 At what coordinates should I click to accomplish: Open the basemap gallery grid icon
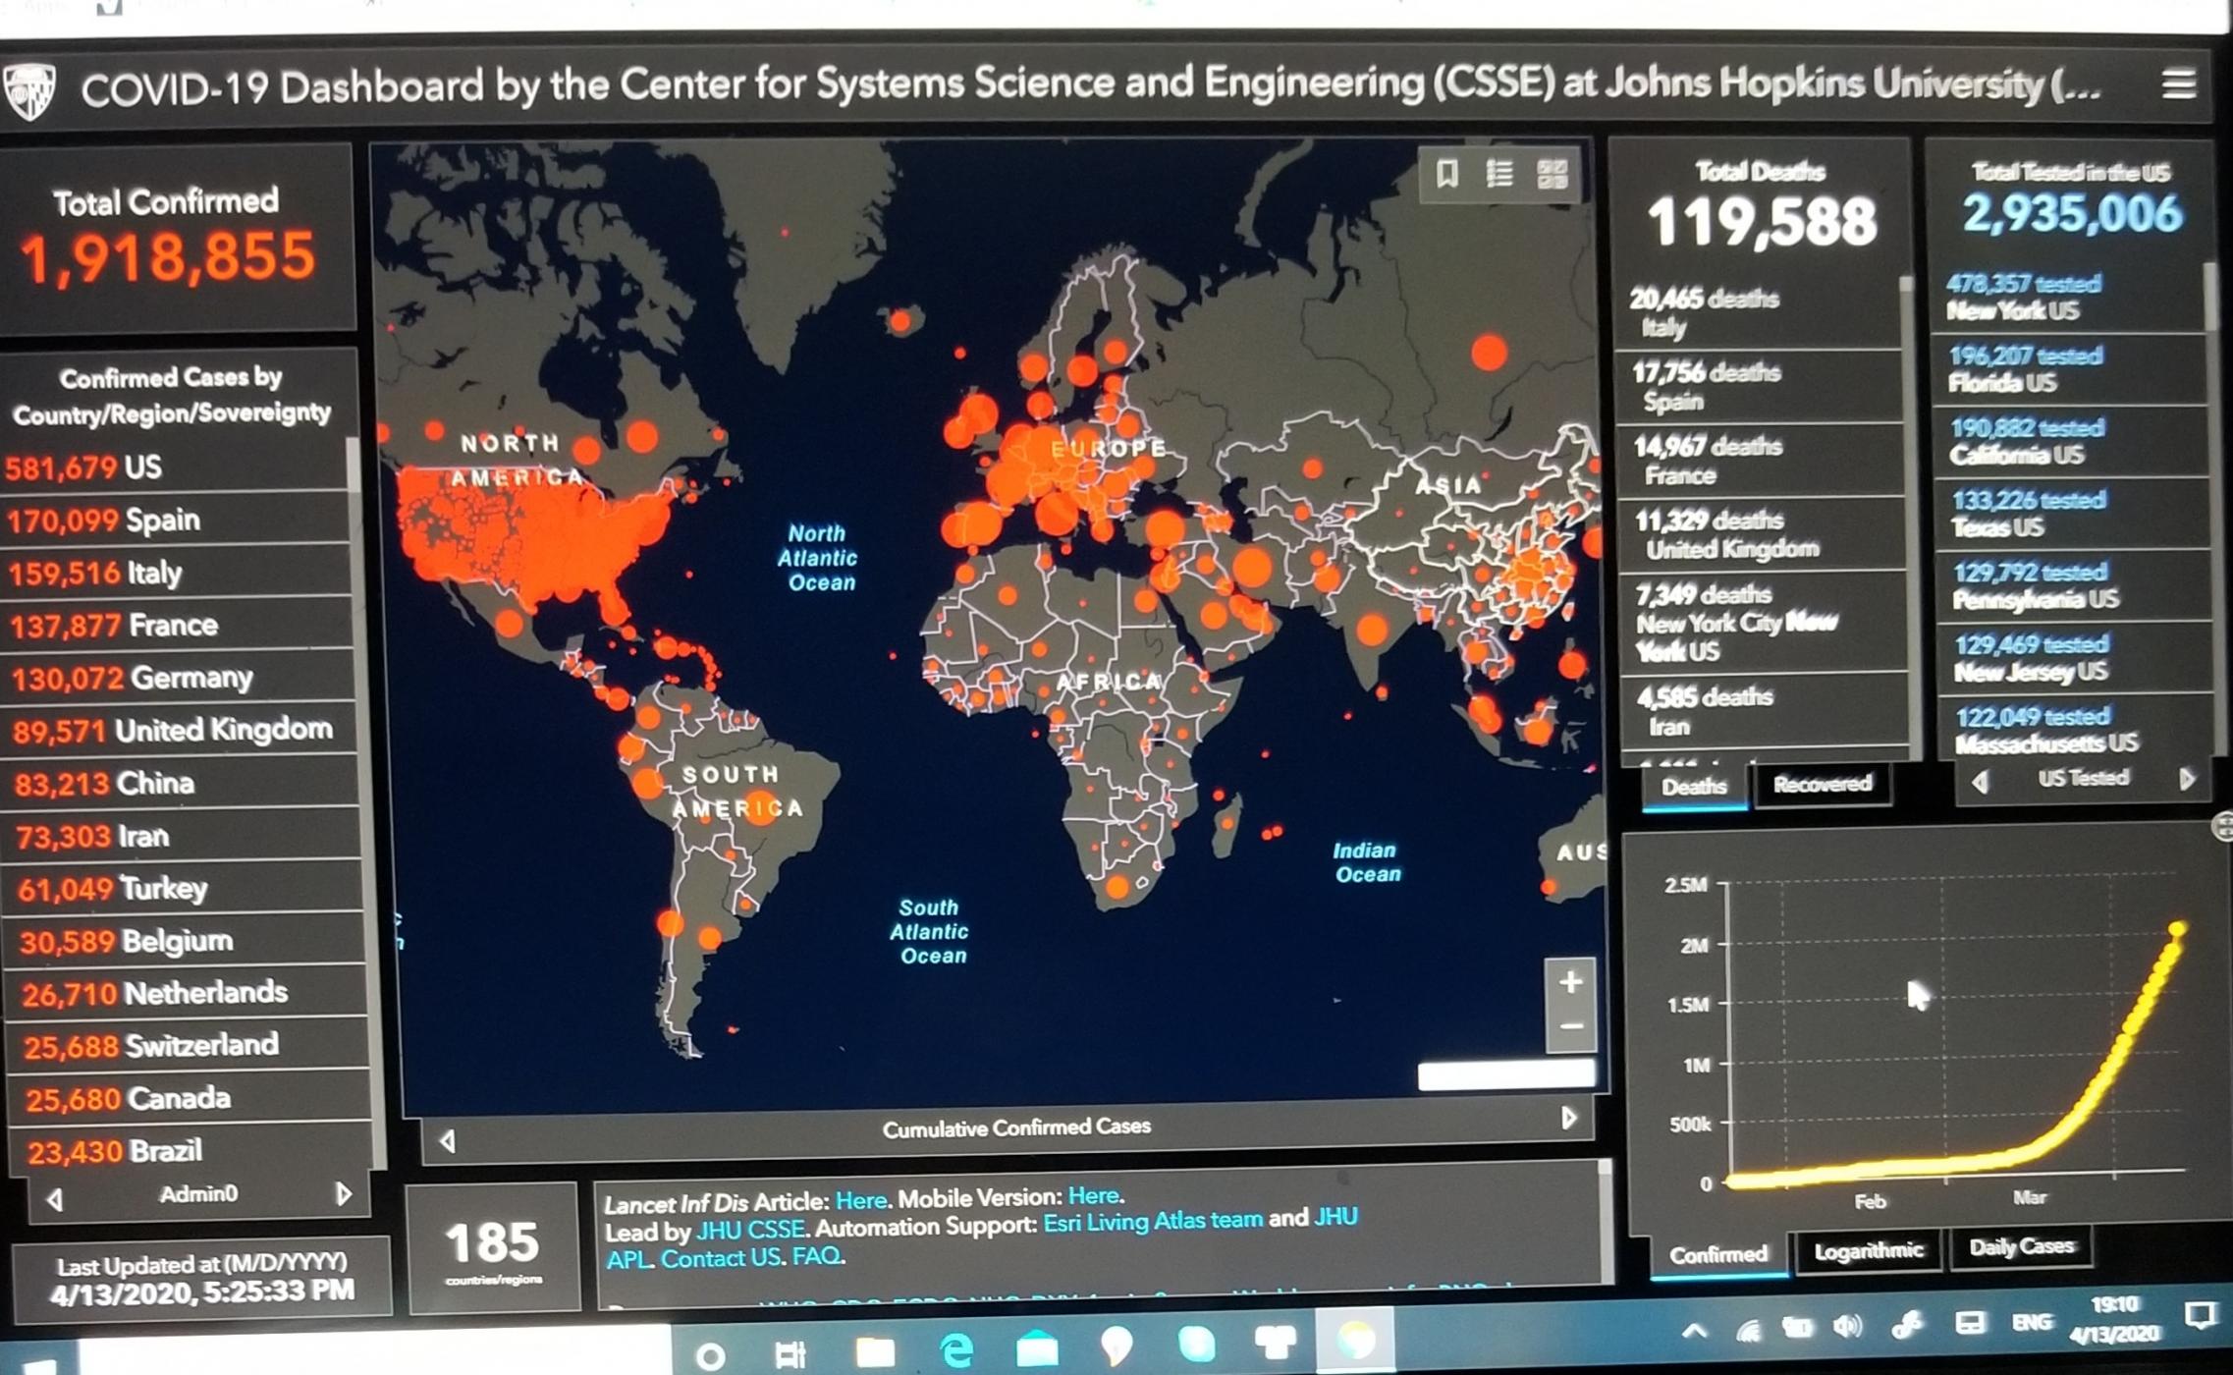pyautogui.click(x=1552, y=175)
